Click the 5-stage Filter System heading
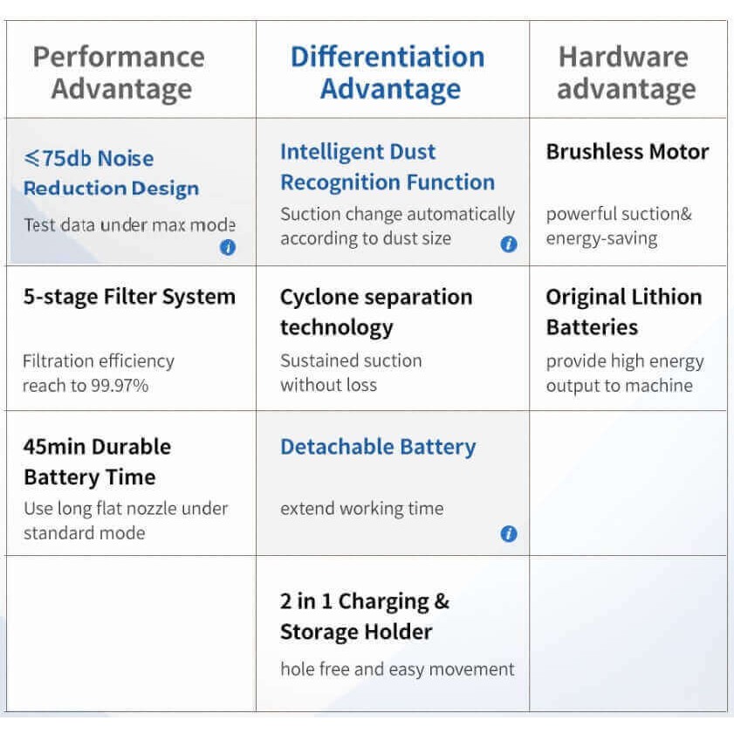The height and width of the screenshot is (734, 734). (x=129, y=297)
